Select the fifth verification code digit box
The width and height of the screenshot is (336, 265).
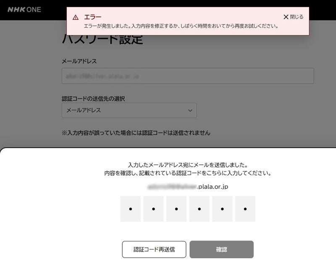coord(222,209)
